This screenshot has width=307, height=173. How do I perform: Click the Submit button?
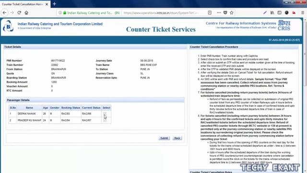tap(164, 138)
